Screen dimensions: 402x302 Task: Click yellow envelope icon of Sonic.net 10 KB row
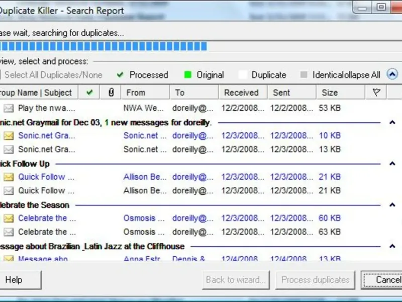[x=9, y=135]
